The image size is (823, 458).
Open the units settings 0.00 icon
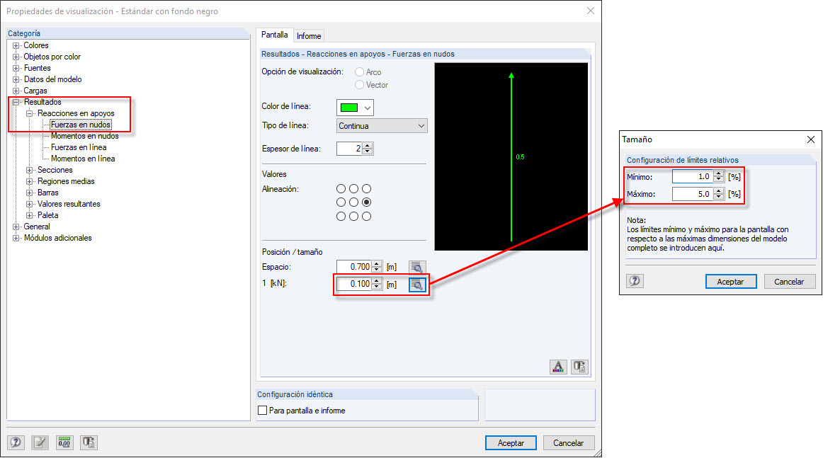[64, 442]
